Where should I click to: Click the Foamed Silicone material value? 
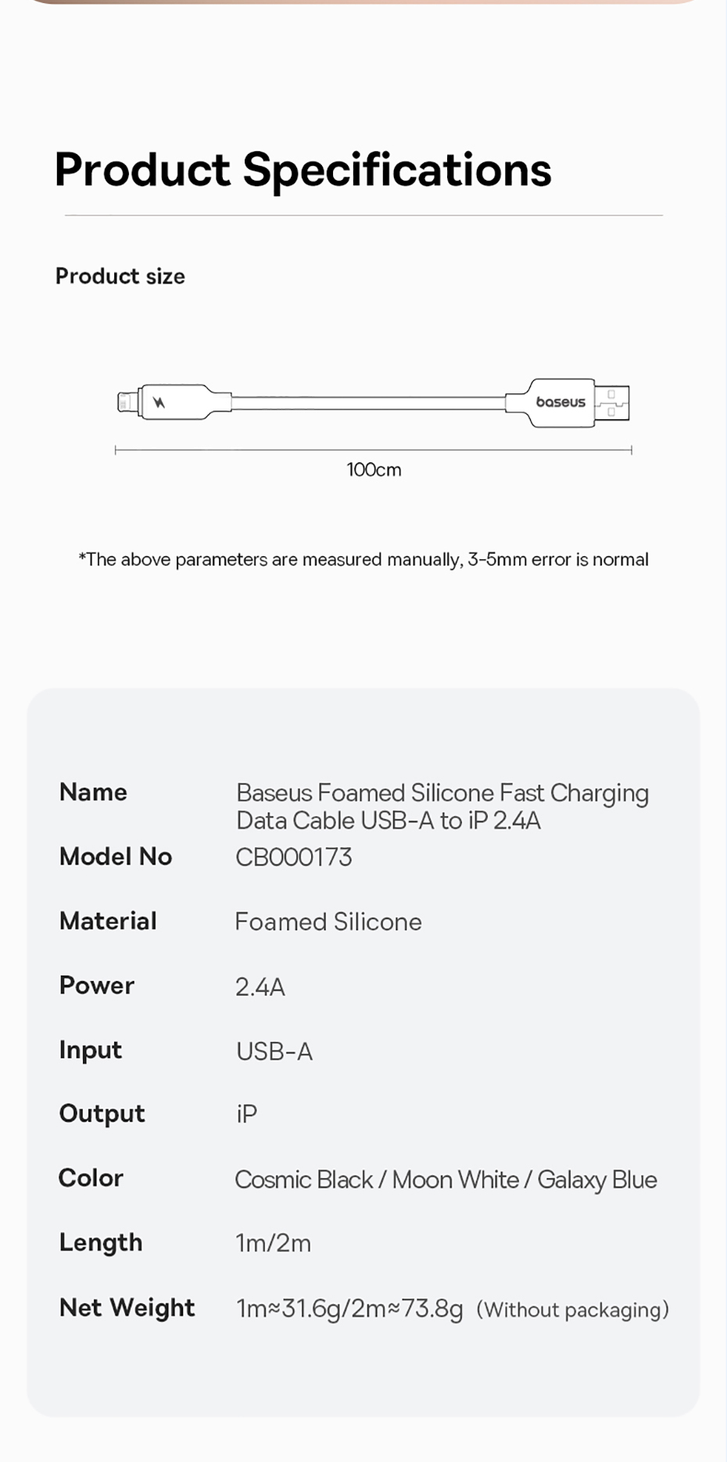click(328, 922)
